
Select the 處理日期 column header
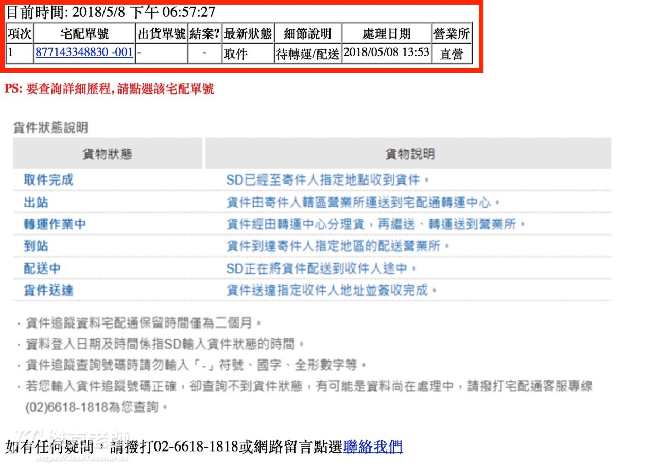[x=387, y=34]
